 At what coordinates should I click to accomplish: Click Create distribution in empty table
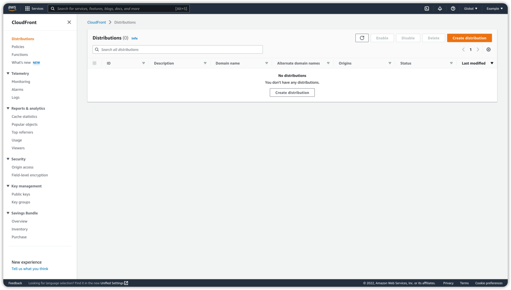[x=292, y=93]
